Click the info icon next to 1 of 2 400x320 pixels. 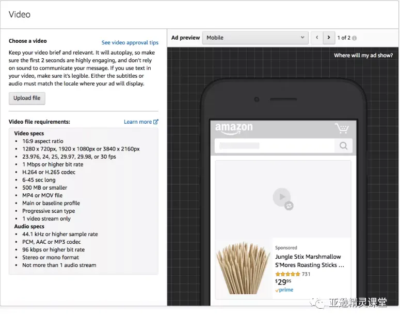355,38
